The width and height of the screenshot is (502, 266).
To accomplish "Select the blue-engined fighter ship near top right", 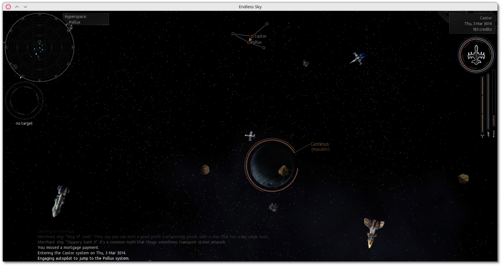I will (358, 58).
